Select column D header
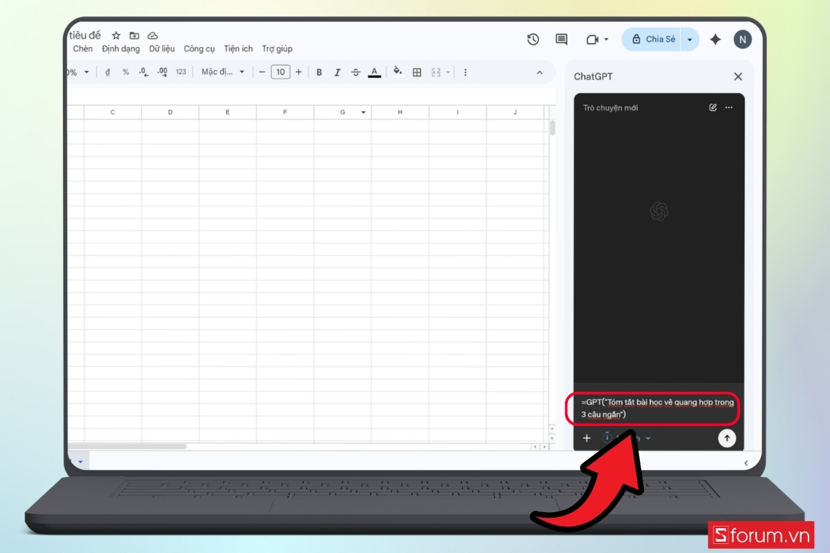Screen dimensions: 830x553 pyautogui.click(x=170, y=112)
